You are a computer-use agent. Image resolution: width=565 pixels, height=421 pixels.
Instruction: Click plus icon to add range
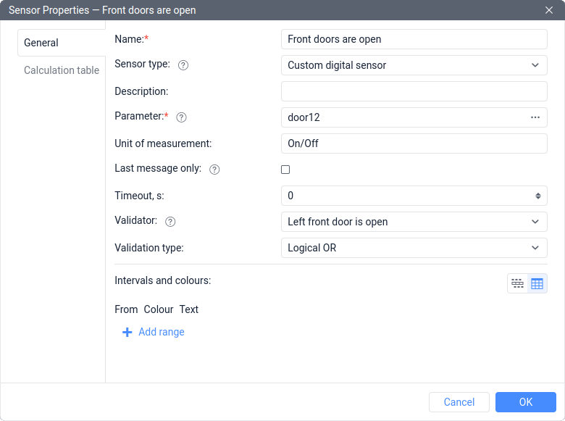(127, 332)
